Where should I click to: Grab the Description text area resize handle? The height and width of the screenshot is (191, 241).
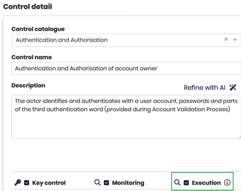[239, 137]
